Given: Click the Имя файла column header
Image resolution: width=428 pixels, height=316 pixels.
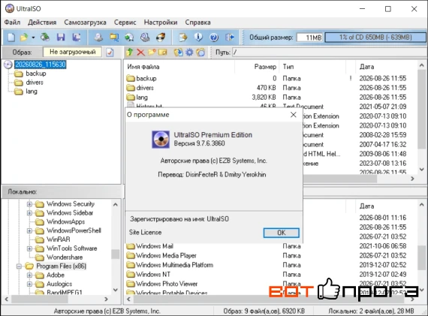Looking at the screenshot, I should (179, 67).
